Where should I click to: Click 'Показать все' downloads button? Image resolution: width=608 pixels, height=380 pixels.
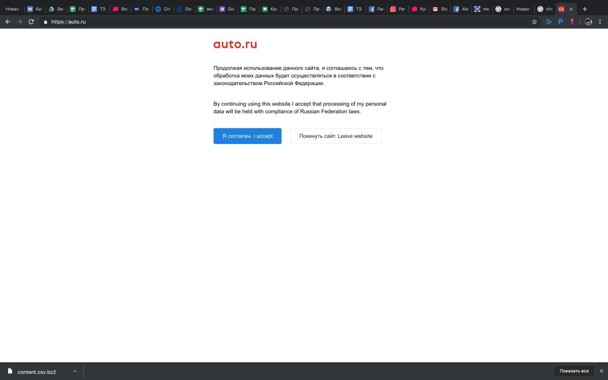pyautogui.click(x=574, y=371)
